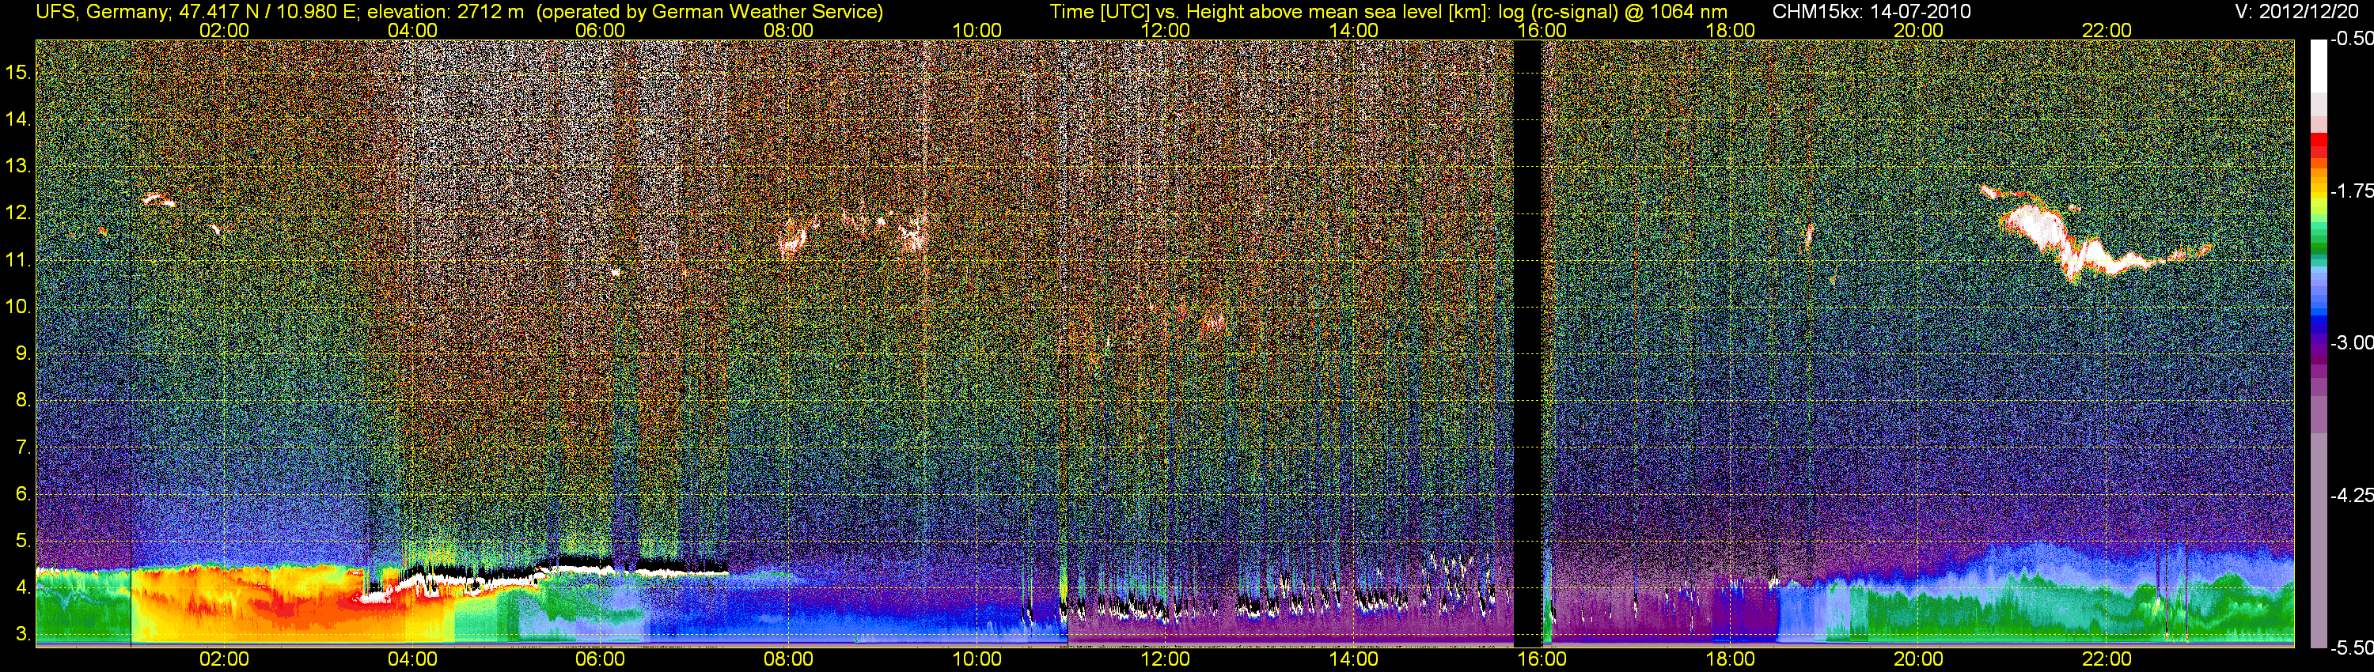Click the "13." km height axis label
Viewport: 2374px width, 672px height.
tap(18, 166)
